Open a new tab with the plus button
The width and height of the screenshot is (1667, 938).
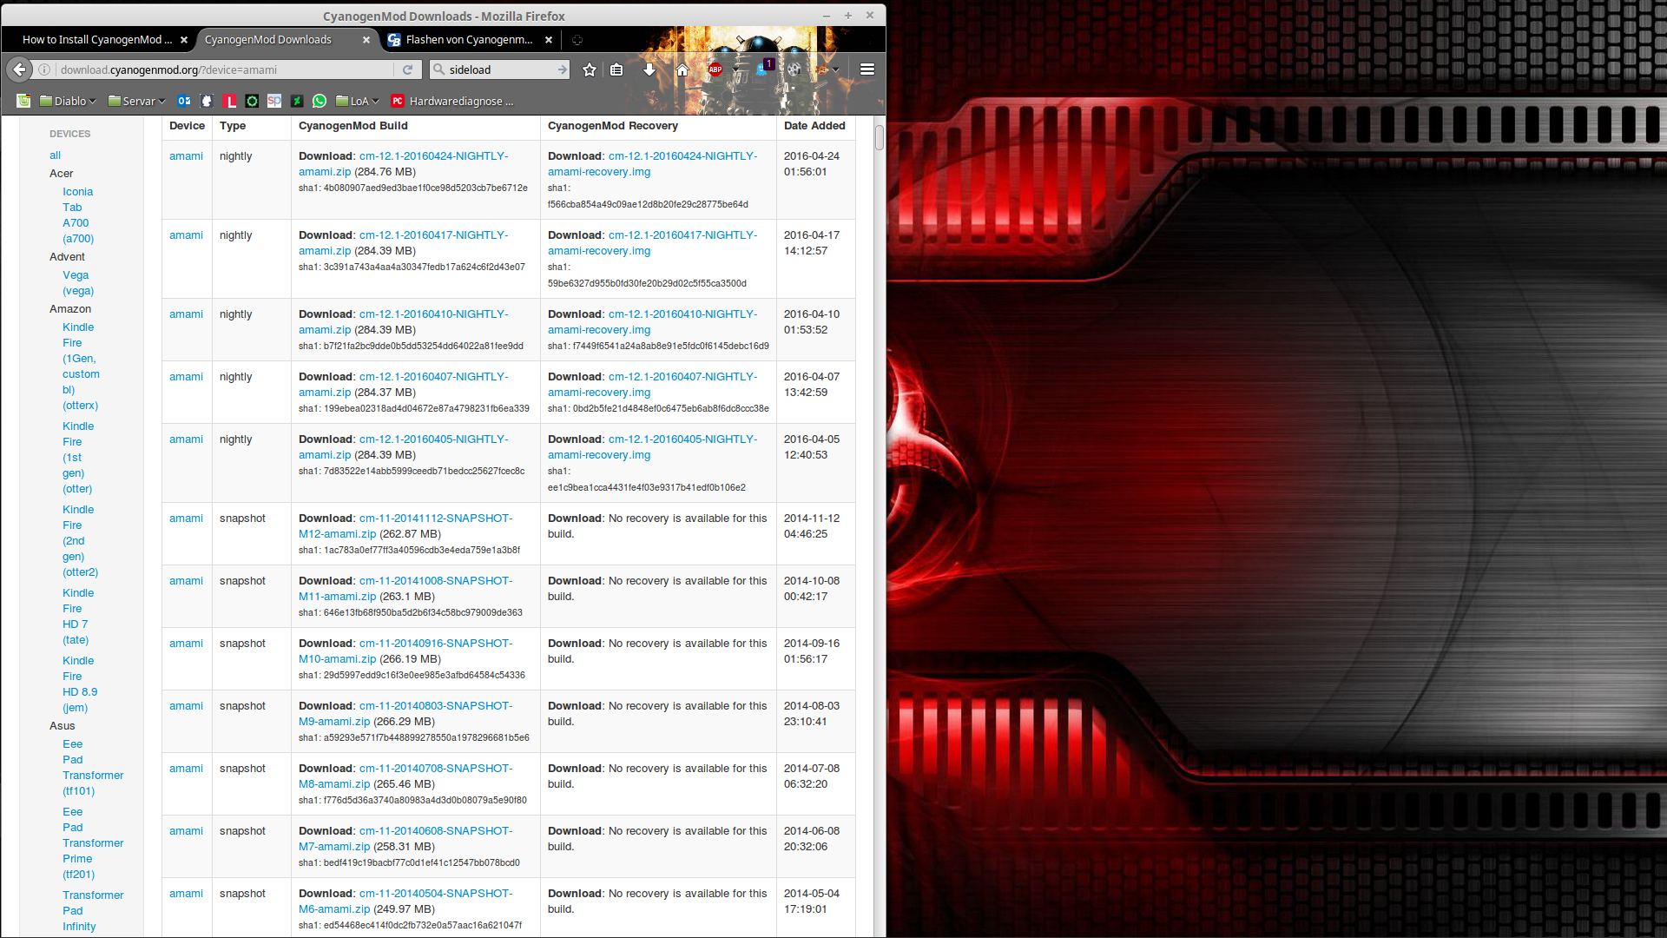pyautogui.click(x=577, y=40)
